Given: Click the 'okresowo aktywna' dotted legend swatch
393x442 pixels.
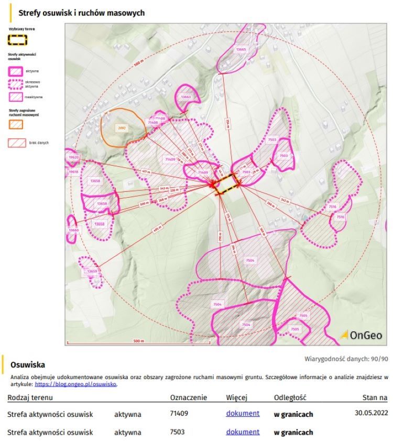Looking at the screenshot, I should pos(16,84).
